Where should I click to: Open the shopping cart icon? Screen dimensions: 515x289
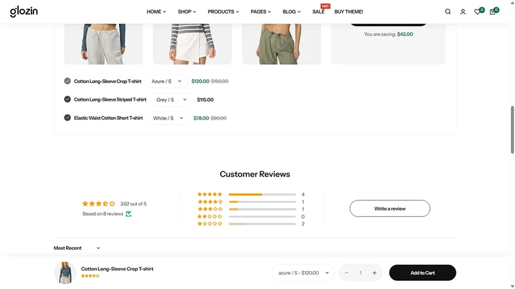[x=492, y=12]
